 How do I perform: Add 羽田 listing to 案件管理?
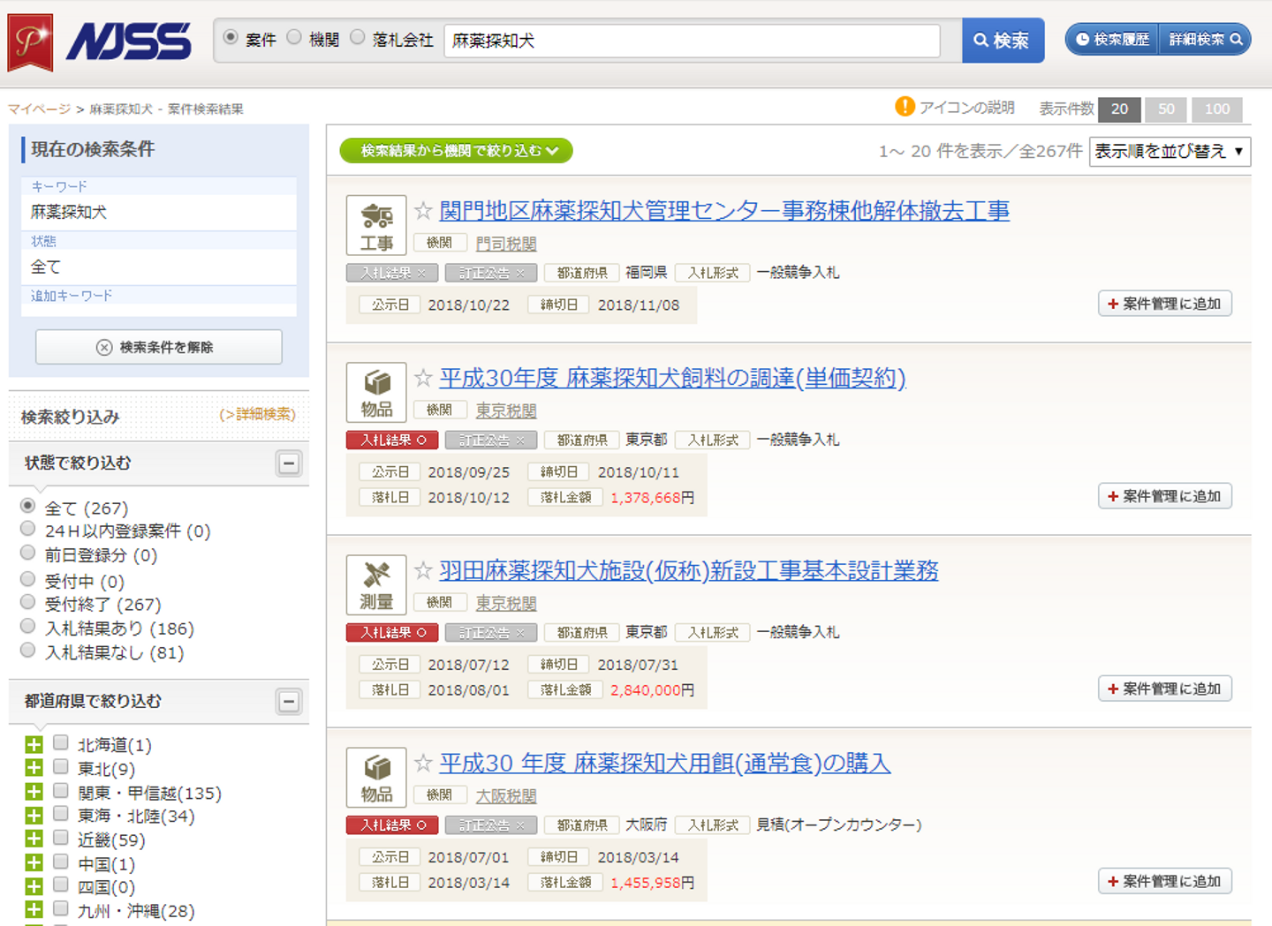(x=1165, y=689)
